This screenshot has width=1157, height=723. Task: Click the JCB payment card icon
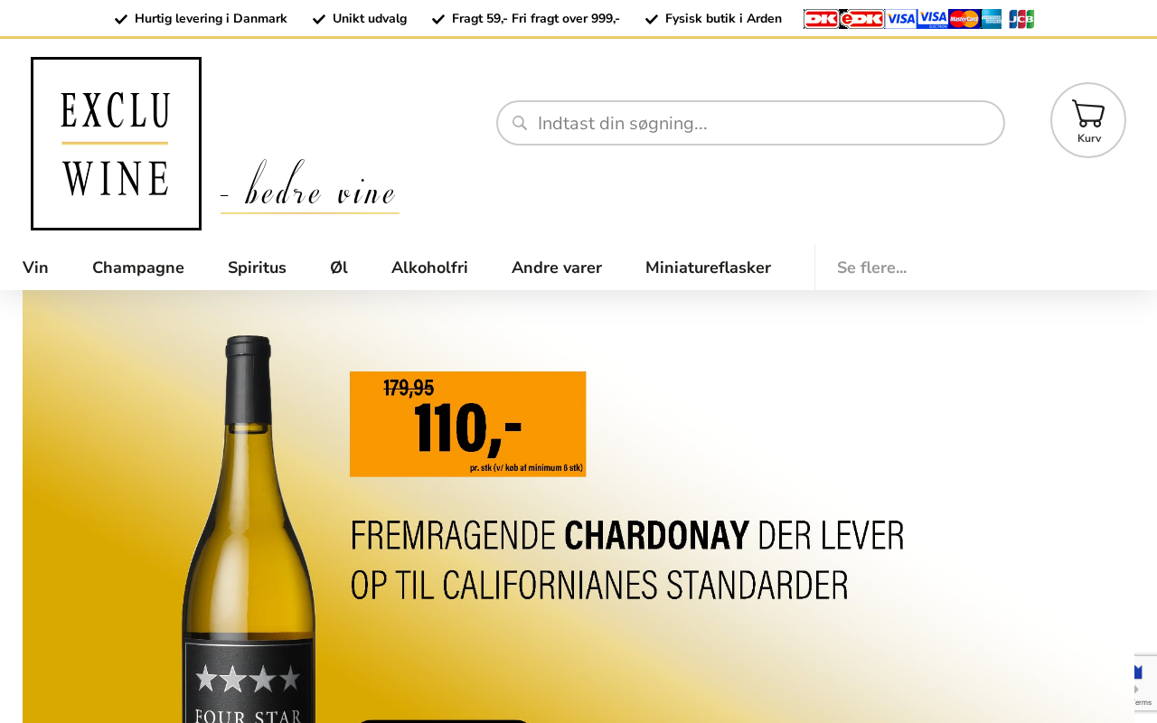pos(1021,19)
